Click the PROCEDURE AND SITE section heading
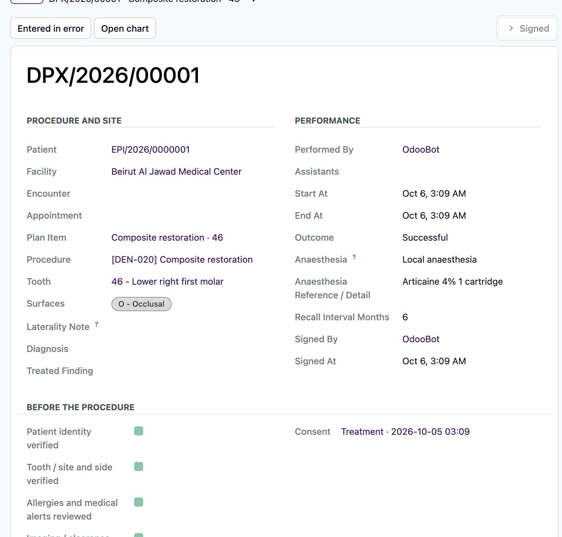Viewport: 562px width, 537px height. 74,121
